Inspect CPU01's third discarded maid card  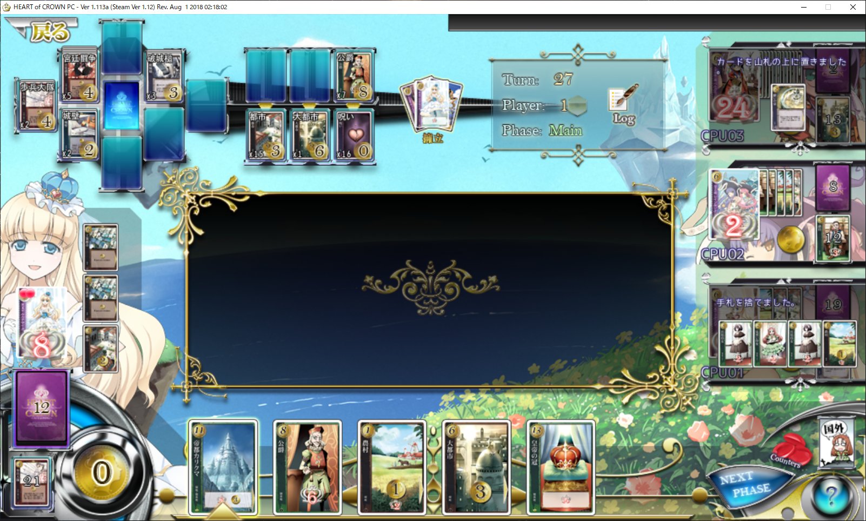[805, 344]
